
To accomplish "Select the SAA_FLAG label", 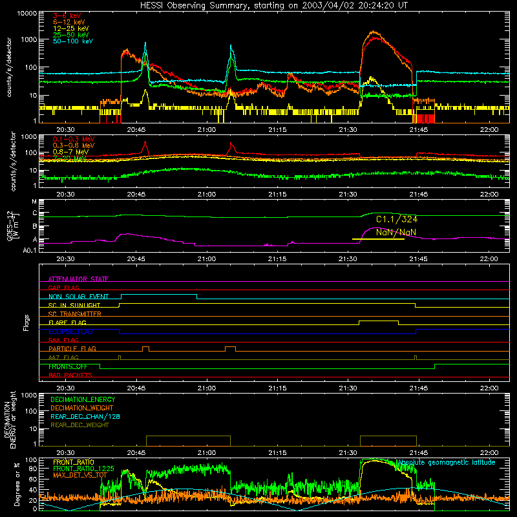I will point(63,340).
